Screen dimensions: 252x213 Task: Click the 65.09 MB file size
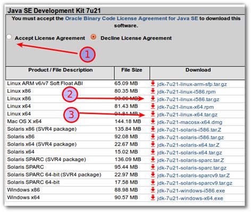tap(126, 83)
